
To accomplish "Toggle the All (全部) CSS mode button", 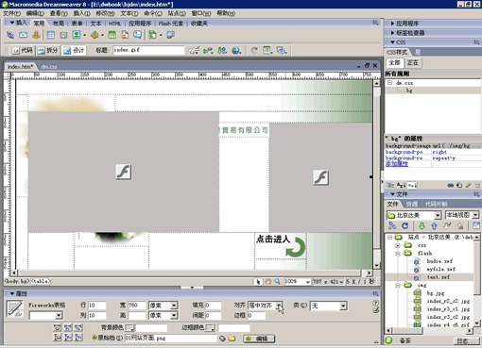I will pyautogui.click(x=394, y=62).
